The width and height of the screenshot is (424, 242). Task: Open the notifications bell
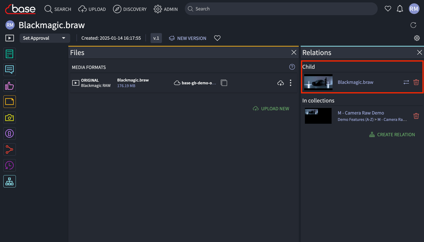coord(400,9)
